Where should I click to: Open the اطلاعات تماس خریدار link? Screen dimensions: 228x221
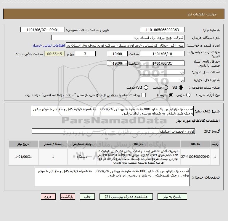coord(49,45)
